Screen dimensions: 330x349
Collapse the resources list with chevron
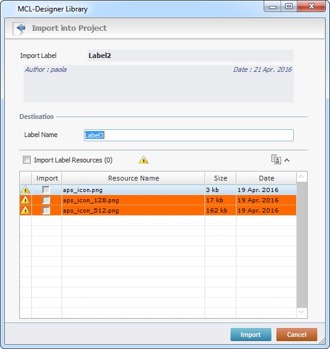tap(287, 160)
